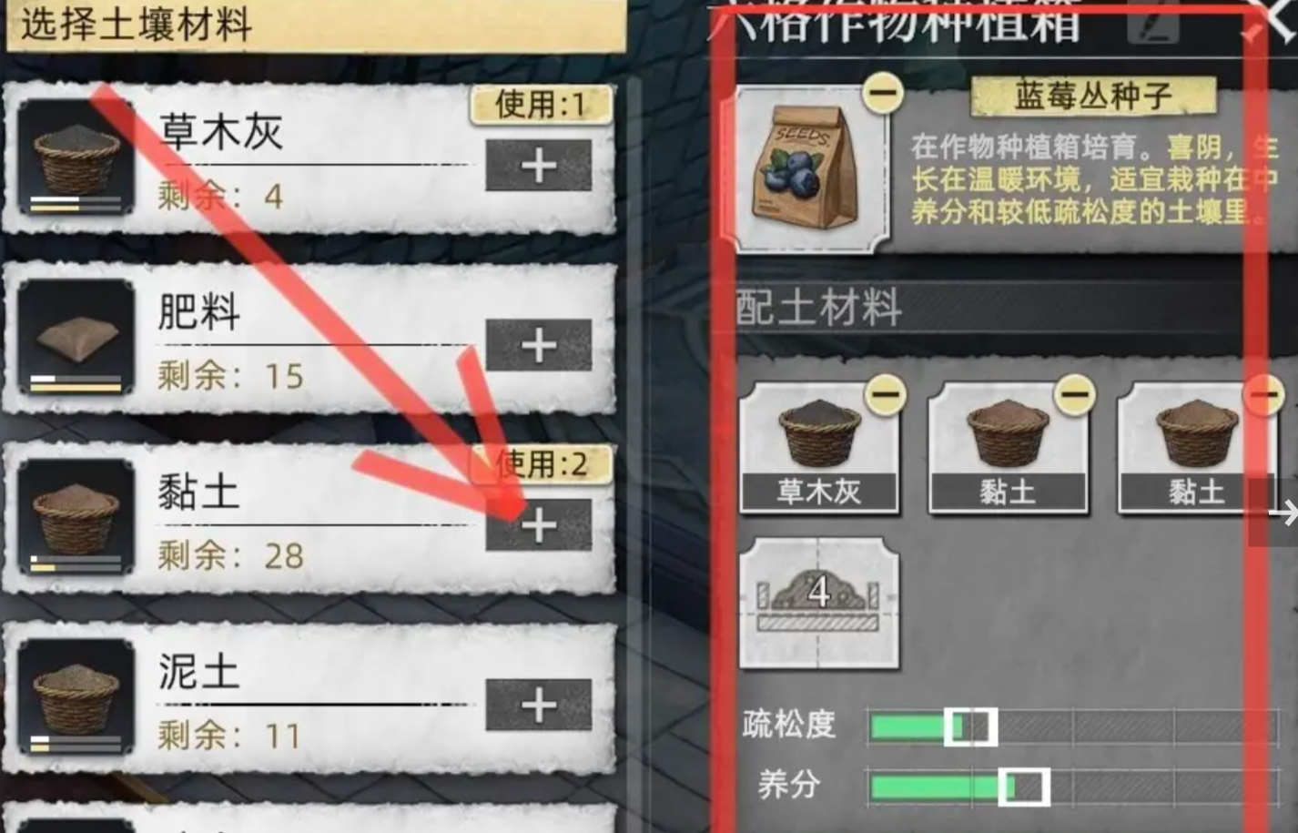Remove the middle 黏土 from soil mix

click(1074, 394)
